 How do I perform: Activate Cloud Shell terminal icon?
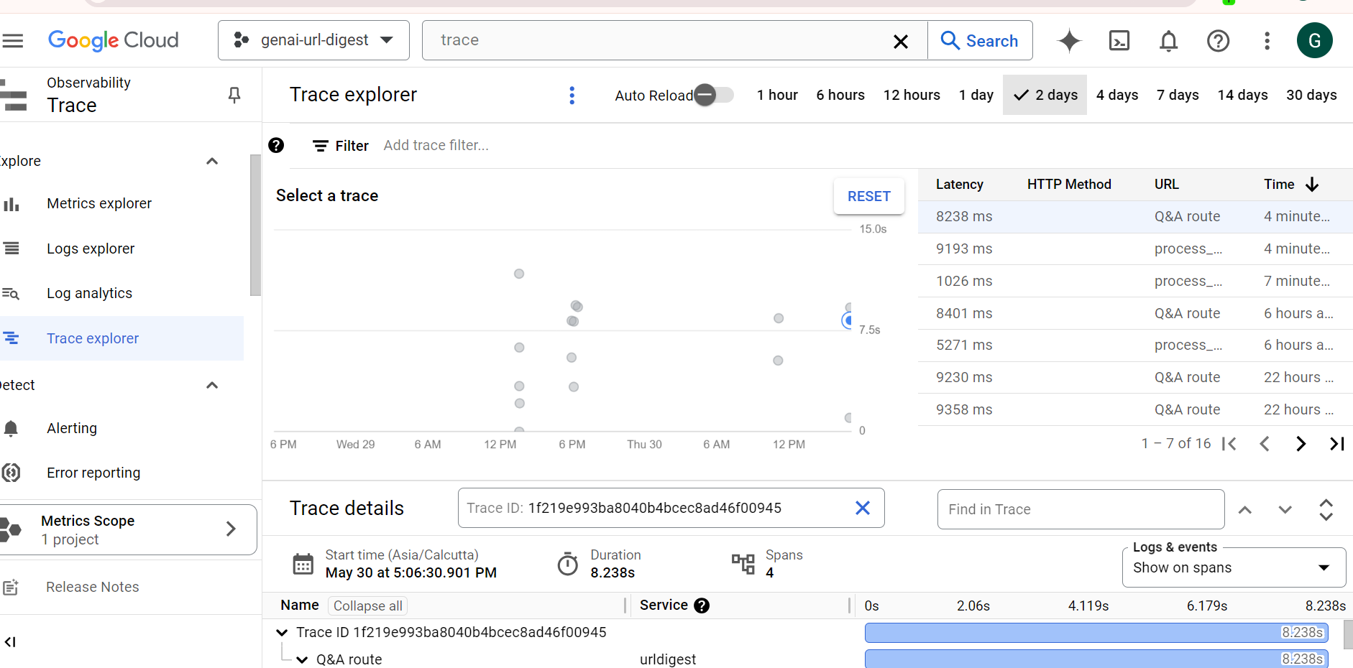pos(1119,41)
